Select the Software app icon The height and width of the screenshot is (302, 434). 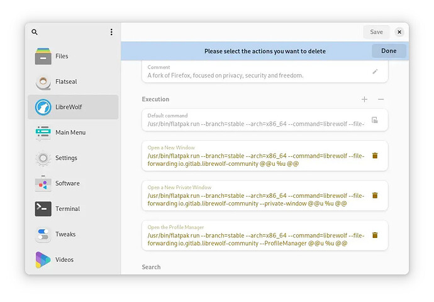[43, 183]
